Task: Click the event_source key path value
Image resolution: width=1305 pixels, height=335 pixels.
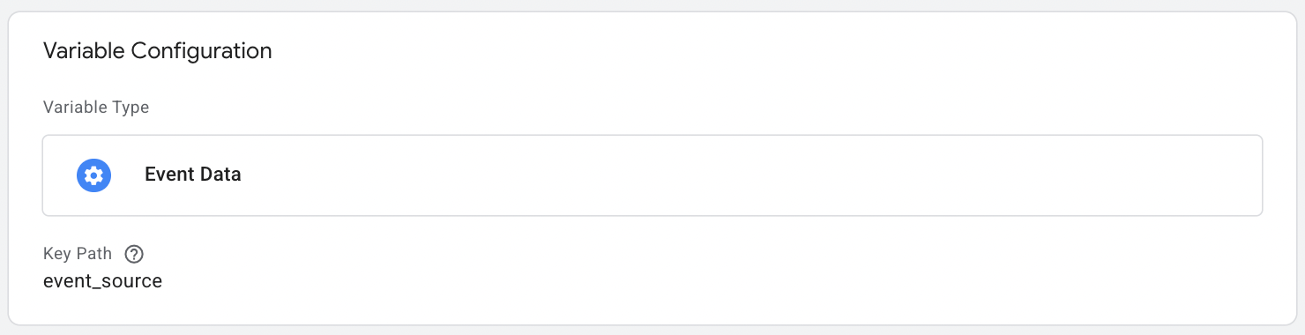Action: click(102, 282)
